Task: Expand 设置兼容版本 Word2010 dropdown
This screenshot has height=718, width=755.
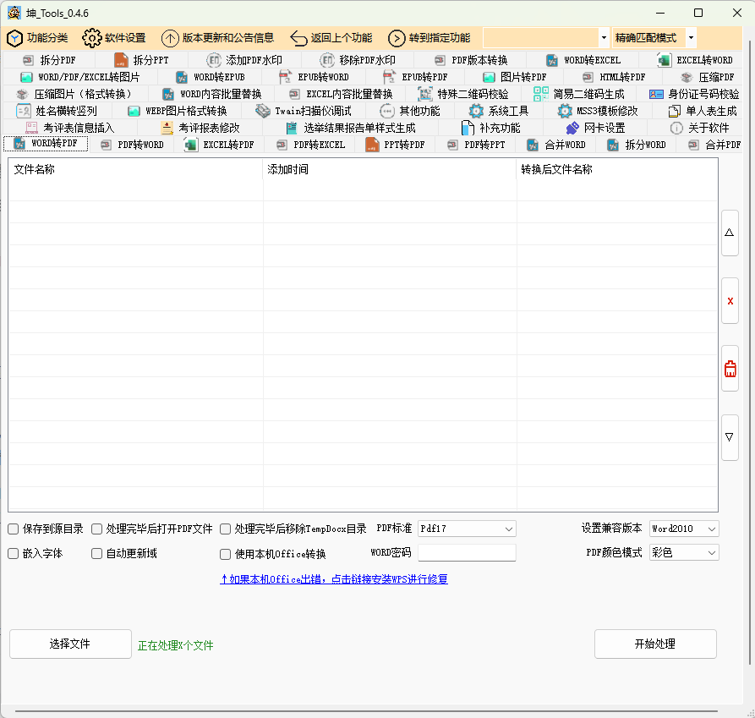Action: (684, 529)
